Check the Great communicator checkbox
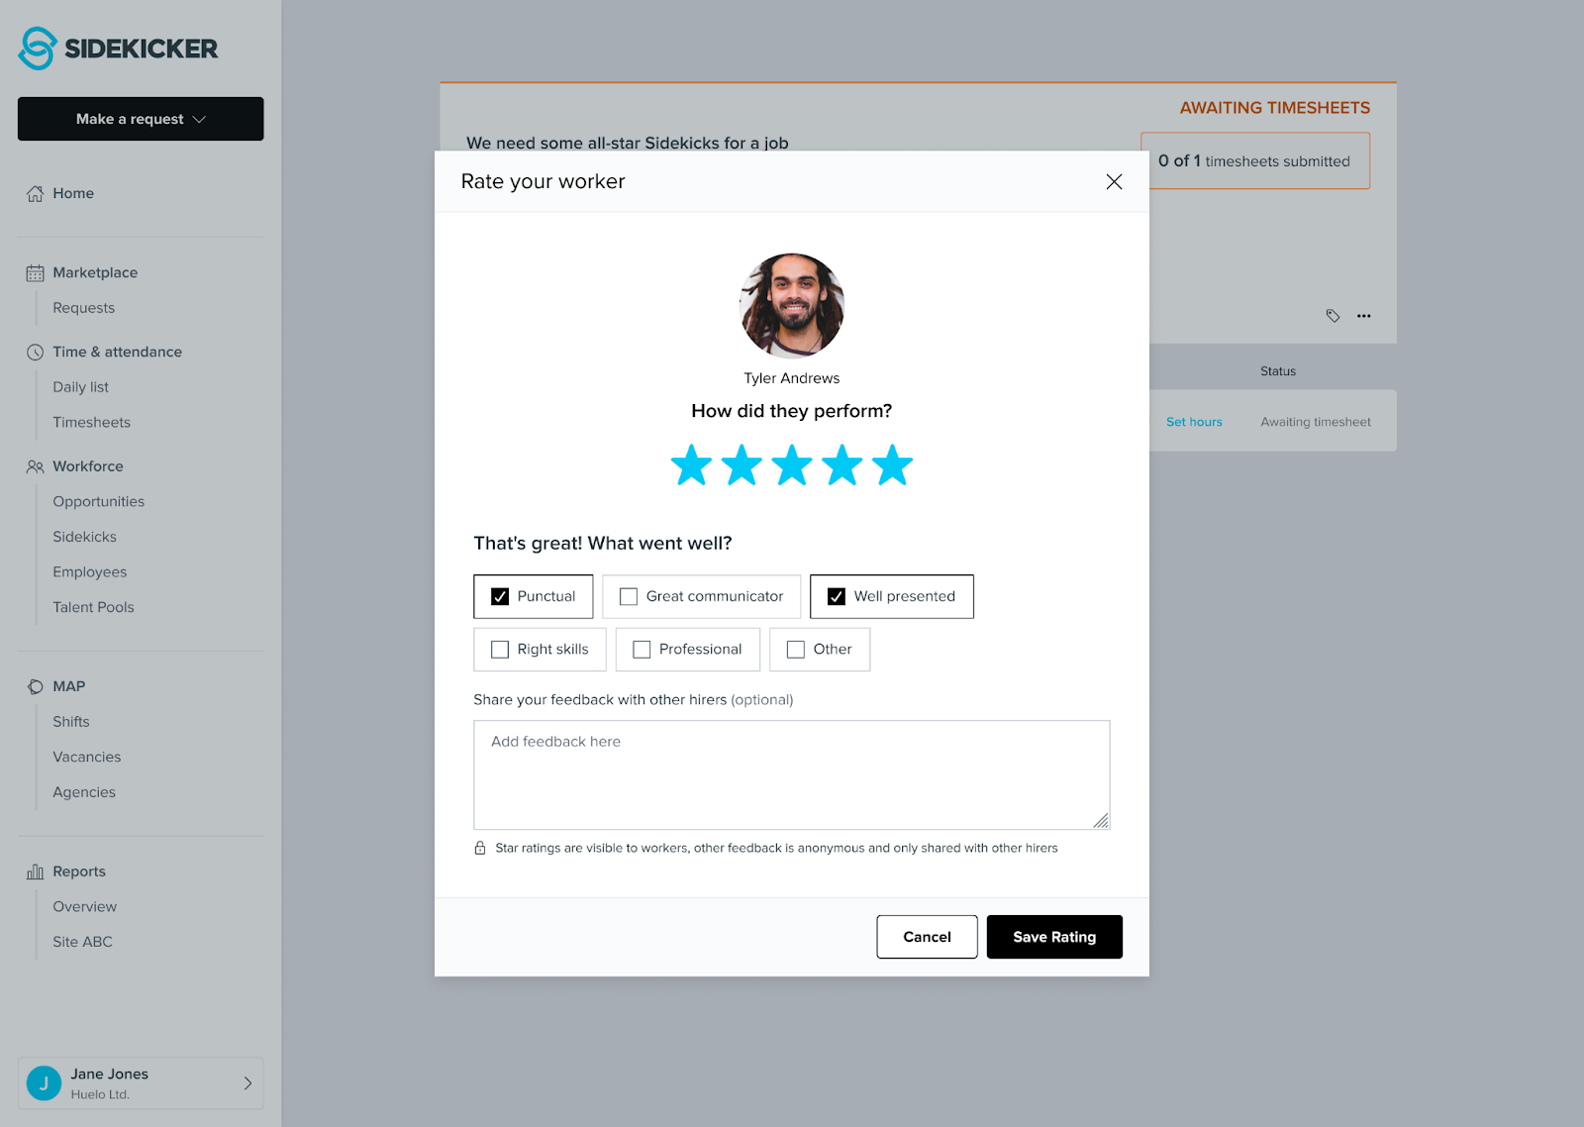The width and height of the screenshot is (1584, 1127). 629,596
